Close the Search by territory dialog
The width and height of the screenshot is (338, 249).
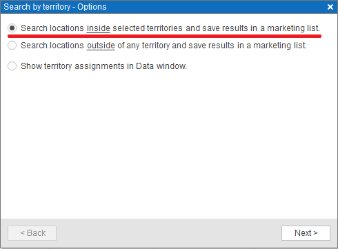pyautogui.click(x=330, y=7)
